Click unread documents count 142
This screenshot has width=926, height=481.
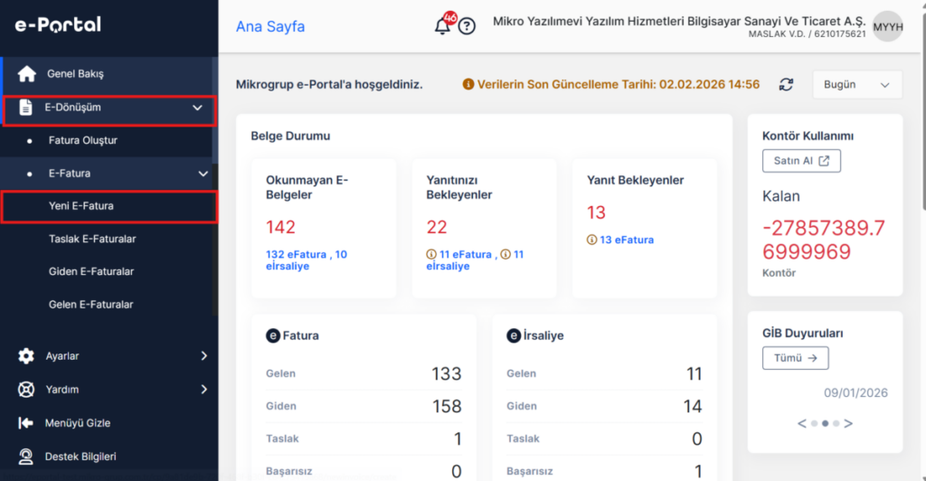tap(280, 227)
